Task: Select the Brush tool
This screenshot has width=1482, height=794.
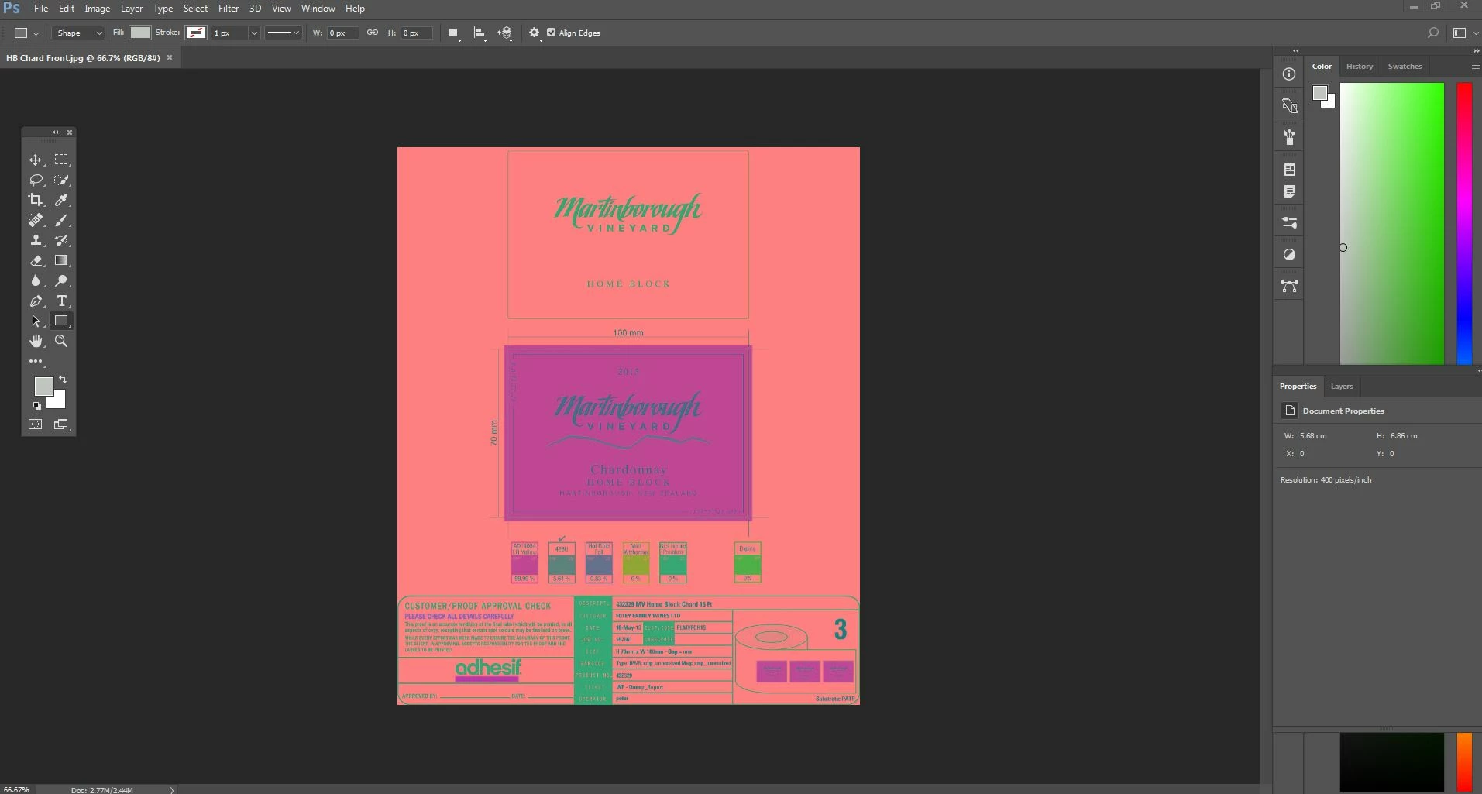Action: 61,220
